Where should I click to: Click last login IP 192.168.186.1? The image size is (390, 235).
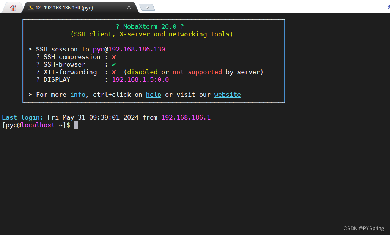[186, 117]
